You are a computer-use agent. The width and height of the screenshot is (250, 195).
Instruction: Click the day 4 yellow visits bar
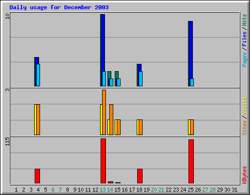[35, 119]
